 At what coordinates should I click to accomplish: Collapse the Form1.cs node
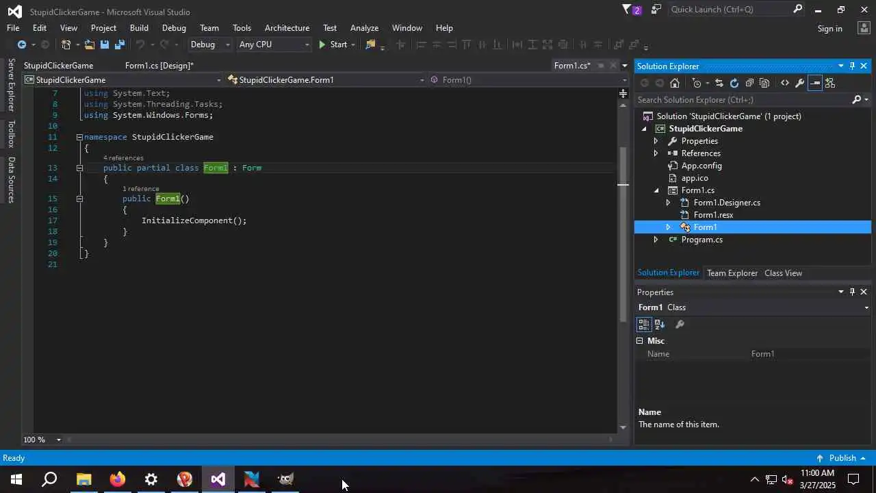click(656, 190)
